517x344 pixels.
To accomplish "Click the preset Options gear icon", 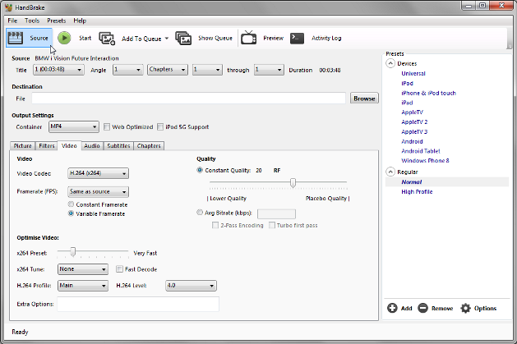I will [465, 308].
